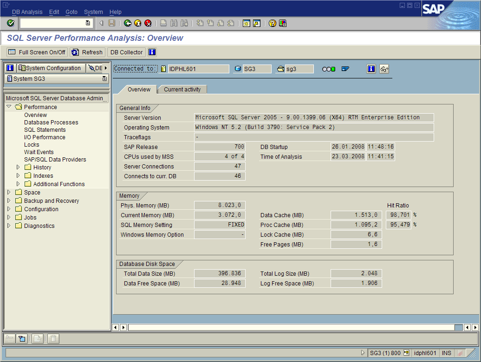Click the Next Page icon
This screenshot has width=481, height=362.
tap(221, 23)
